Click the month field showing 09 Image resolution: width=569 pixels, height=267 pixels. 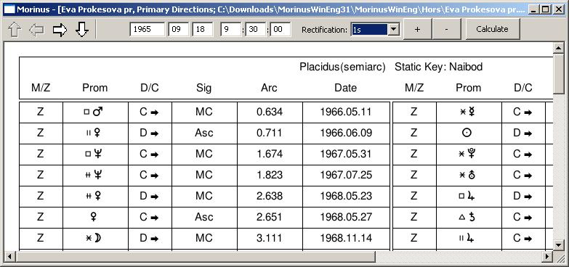(178, 30)
